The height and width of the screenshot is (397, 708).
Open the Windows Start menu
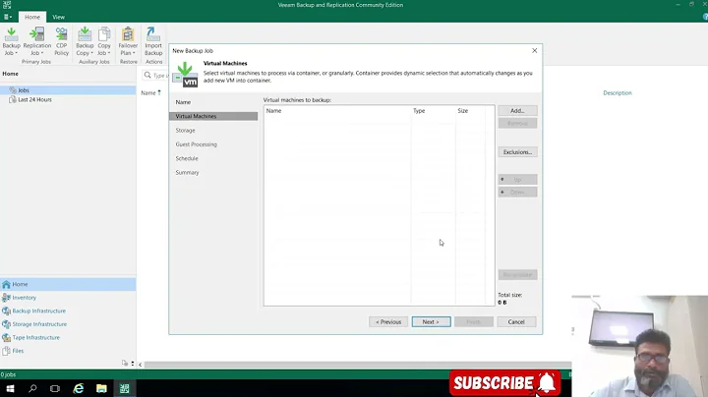pyautogui.click(x=10, y=388)
